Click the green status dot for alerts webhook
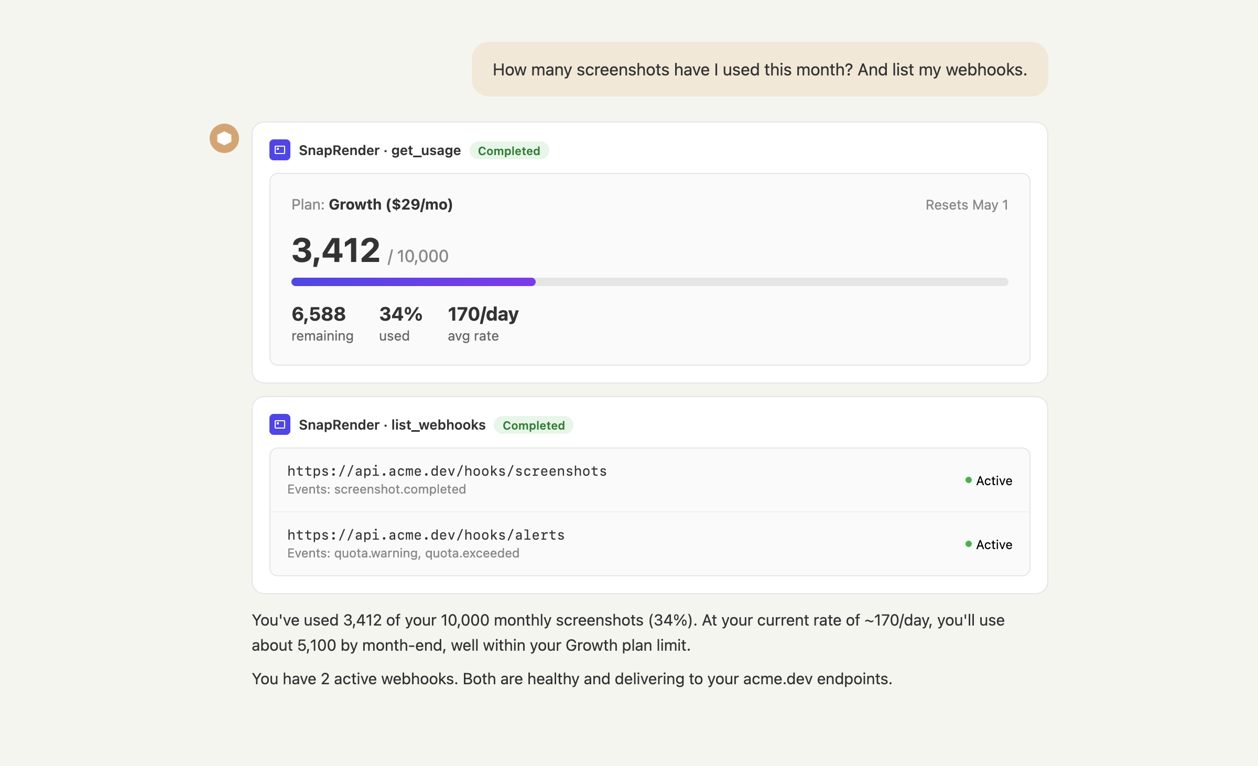The height and width of the screenshot is (766, 1258). tap(969, 544)
